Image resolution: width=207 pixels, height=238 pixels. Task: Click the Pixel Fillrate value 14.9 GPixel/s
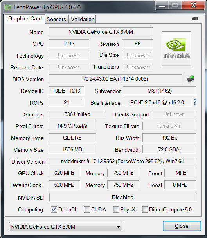pyautogui.click(x=72, y=126)
